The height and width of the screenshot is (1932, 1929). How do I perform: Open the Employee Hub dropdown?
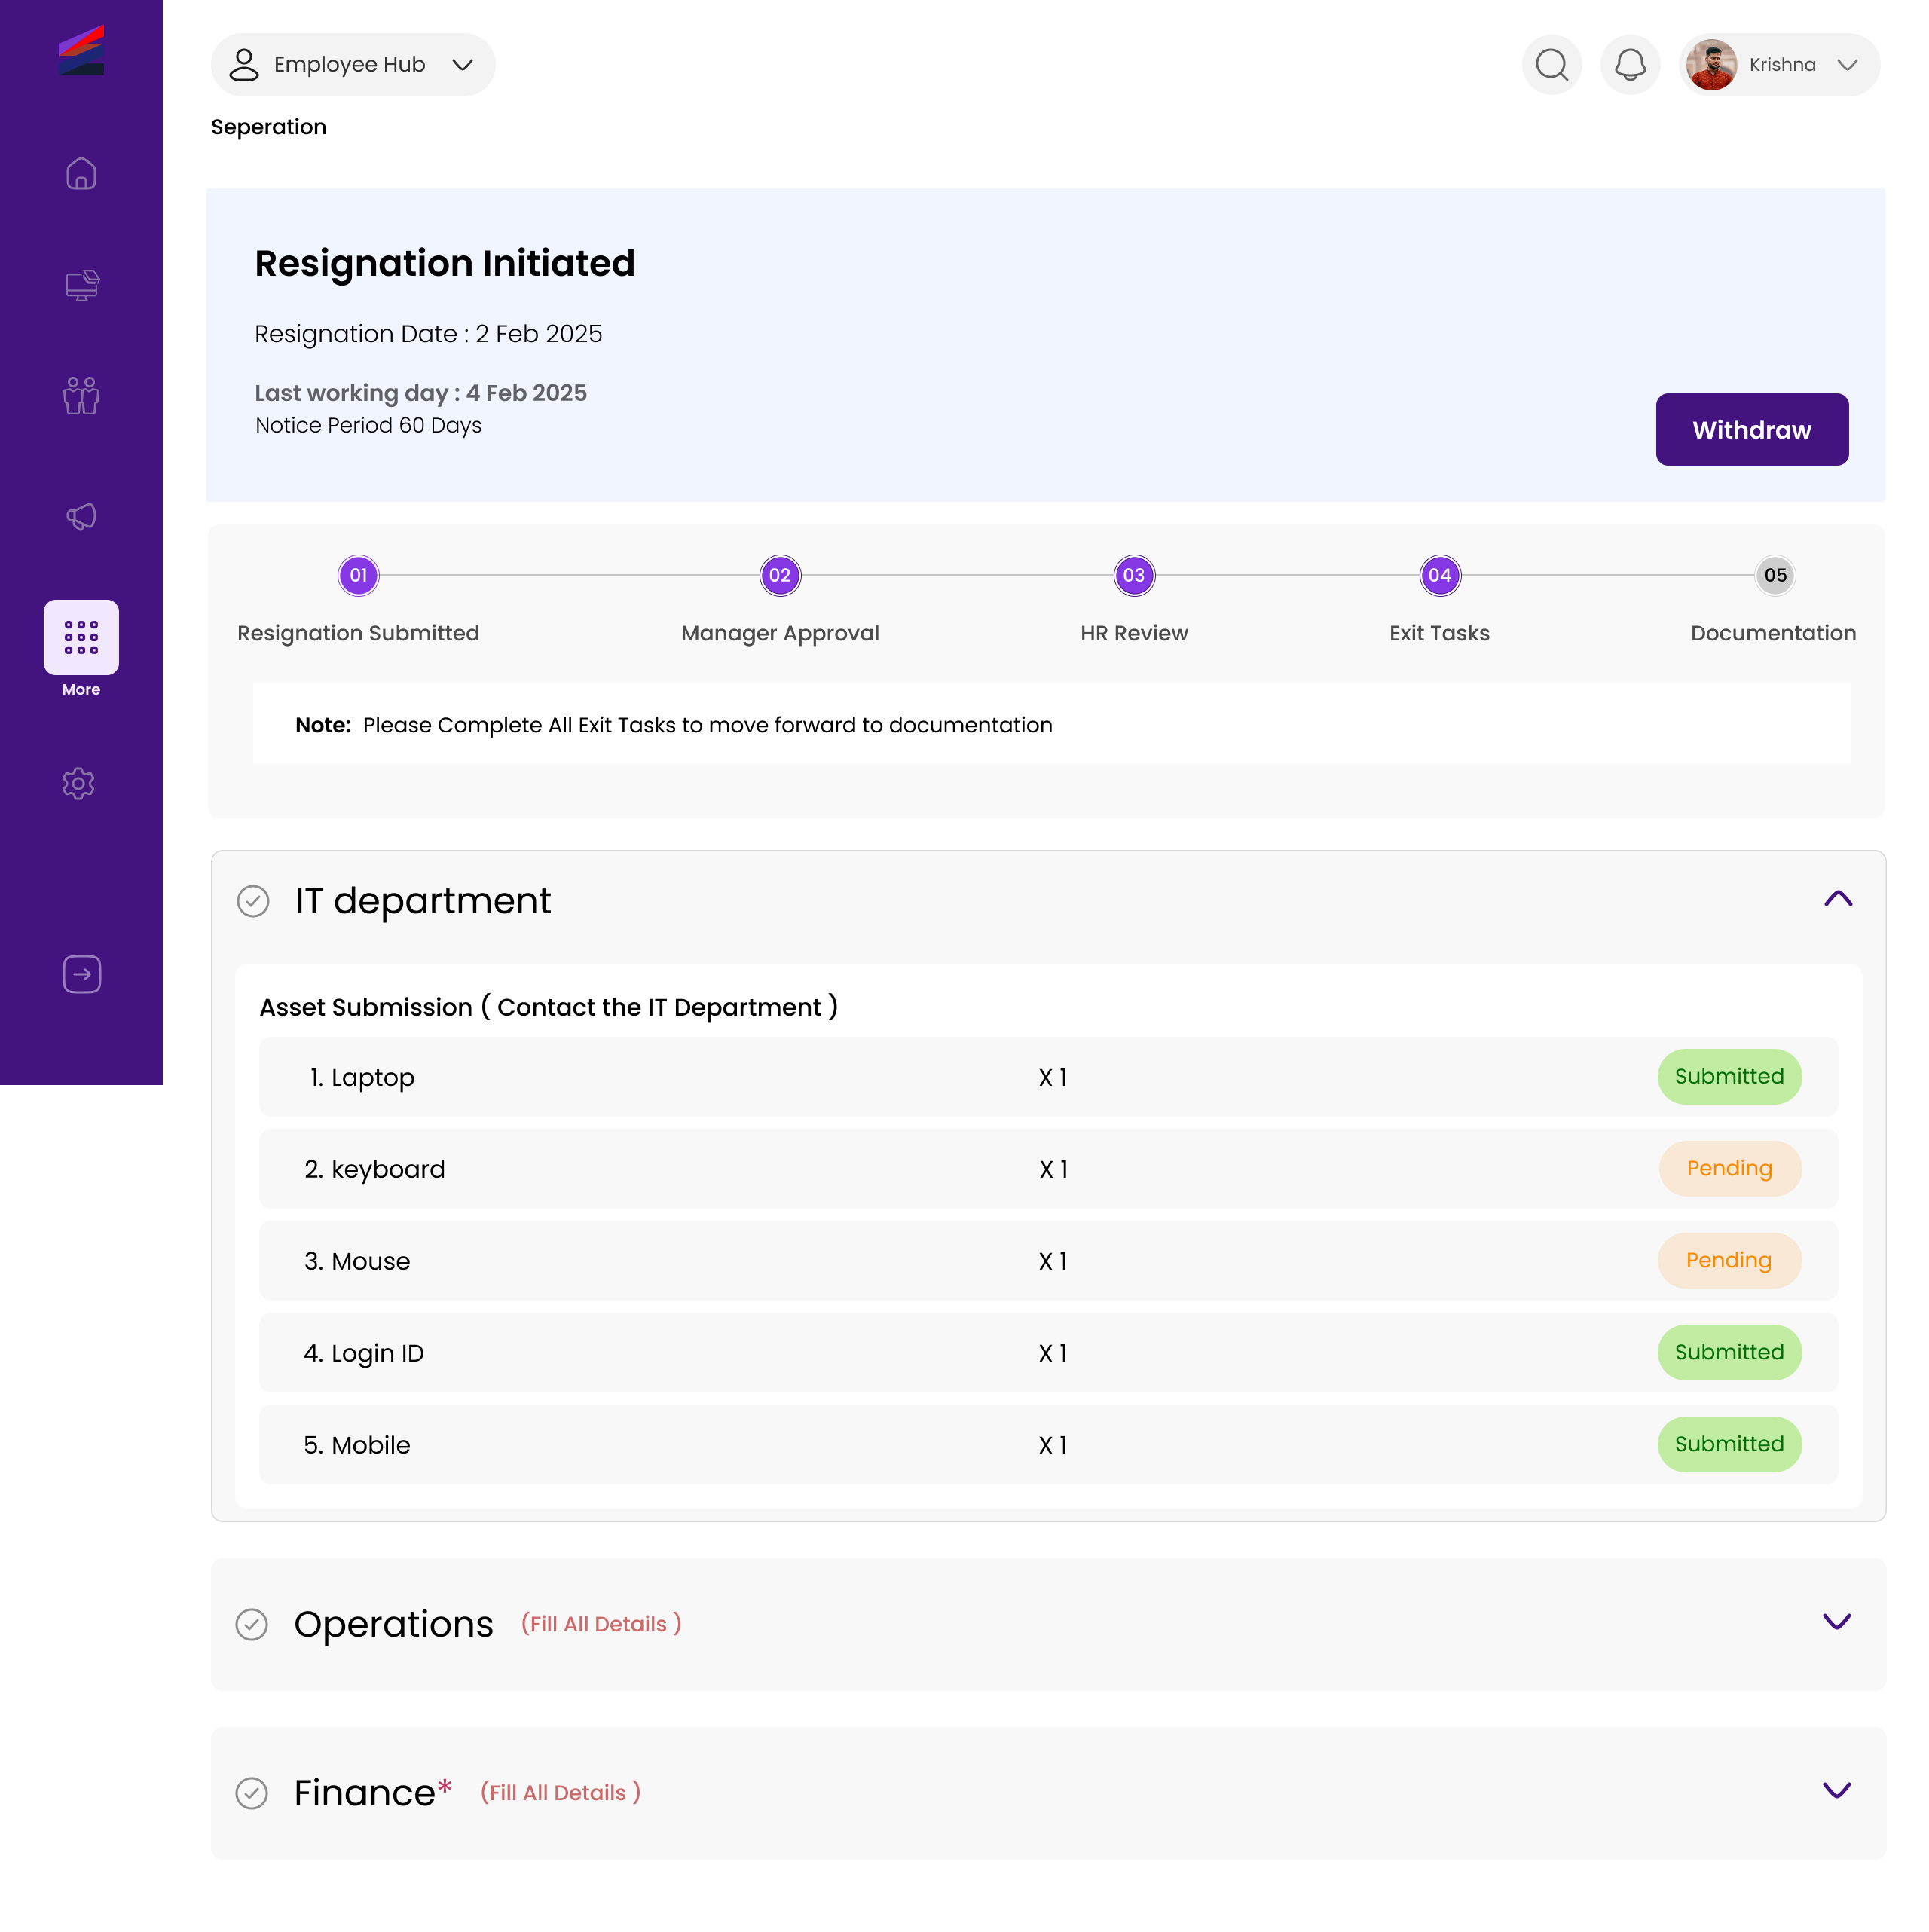[x=352, y=65]
